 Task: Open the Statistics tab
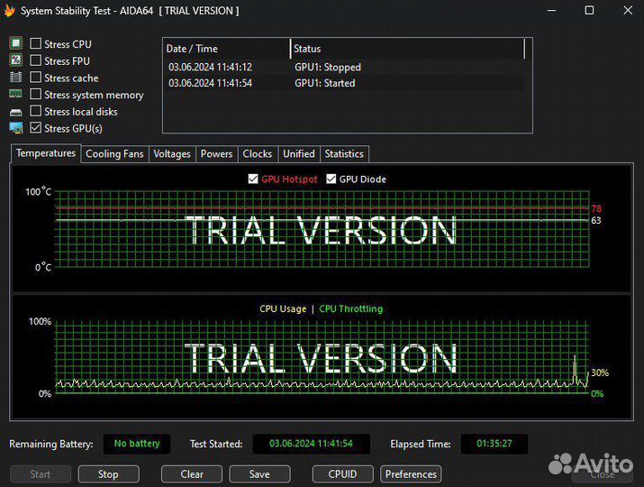(344, 154)
